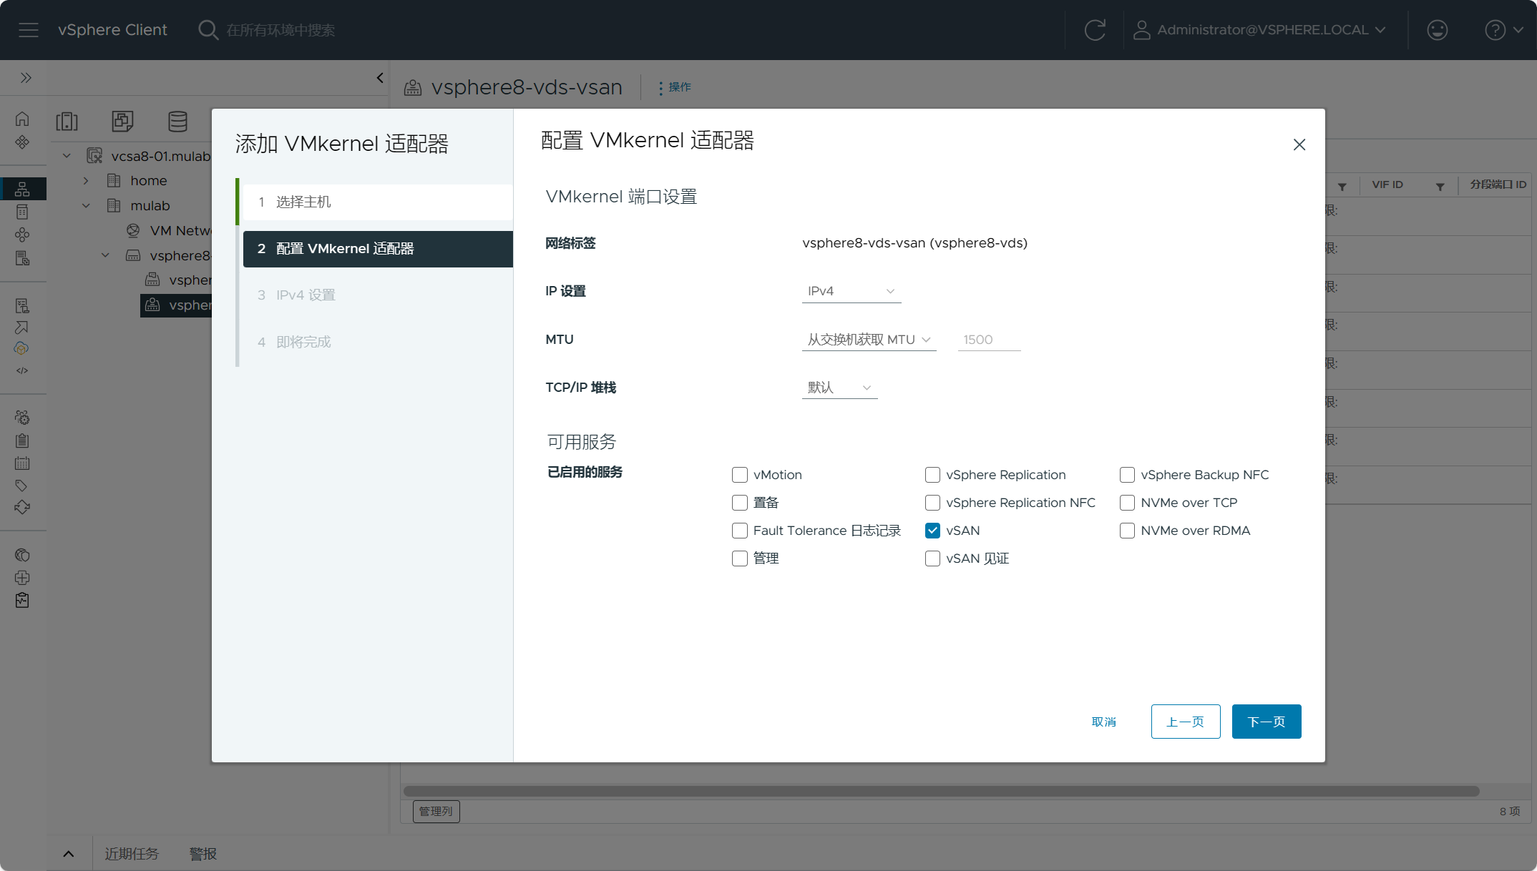Click the 取消 cancel button
Image resolution: width=1537 pixels, height=871 pixels.
click(1104, 722)
